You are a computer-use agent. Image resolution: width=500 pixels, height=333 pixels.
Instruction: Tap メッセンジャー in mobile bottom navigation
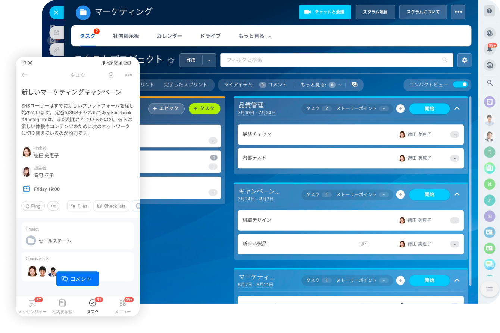[32, 307]
